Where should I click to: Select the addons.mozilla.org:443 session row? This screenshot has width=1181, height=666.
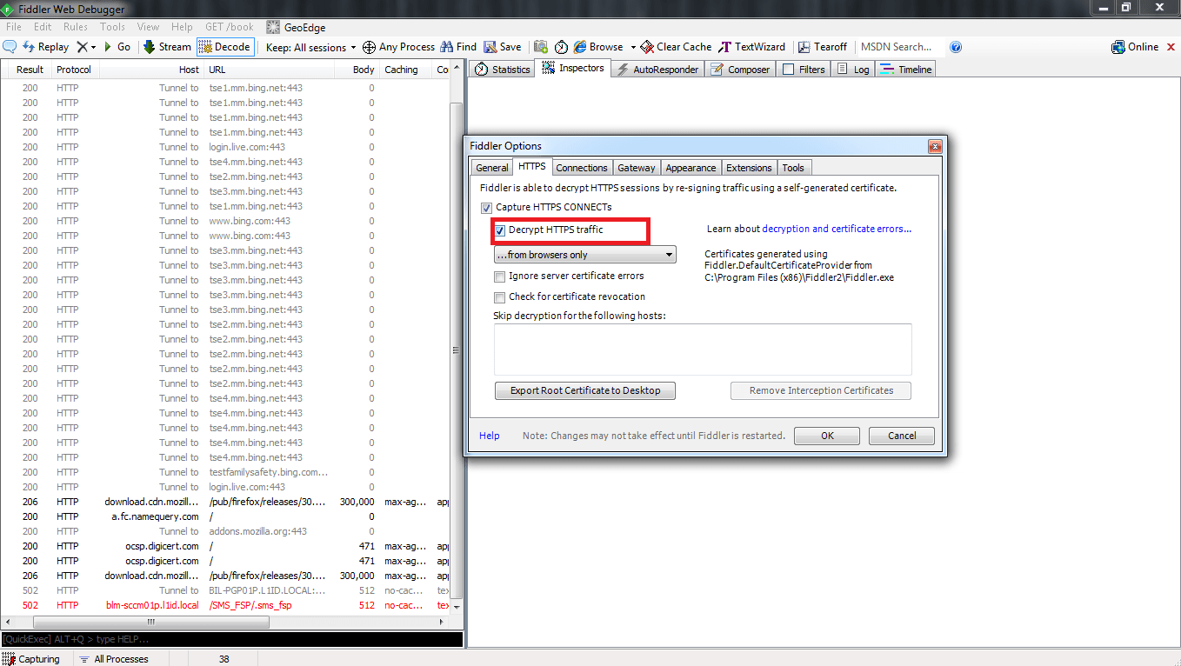226,531
